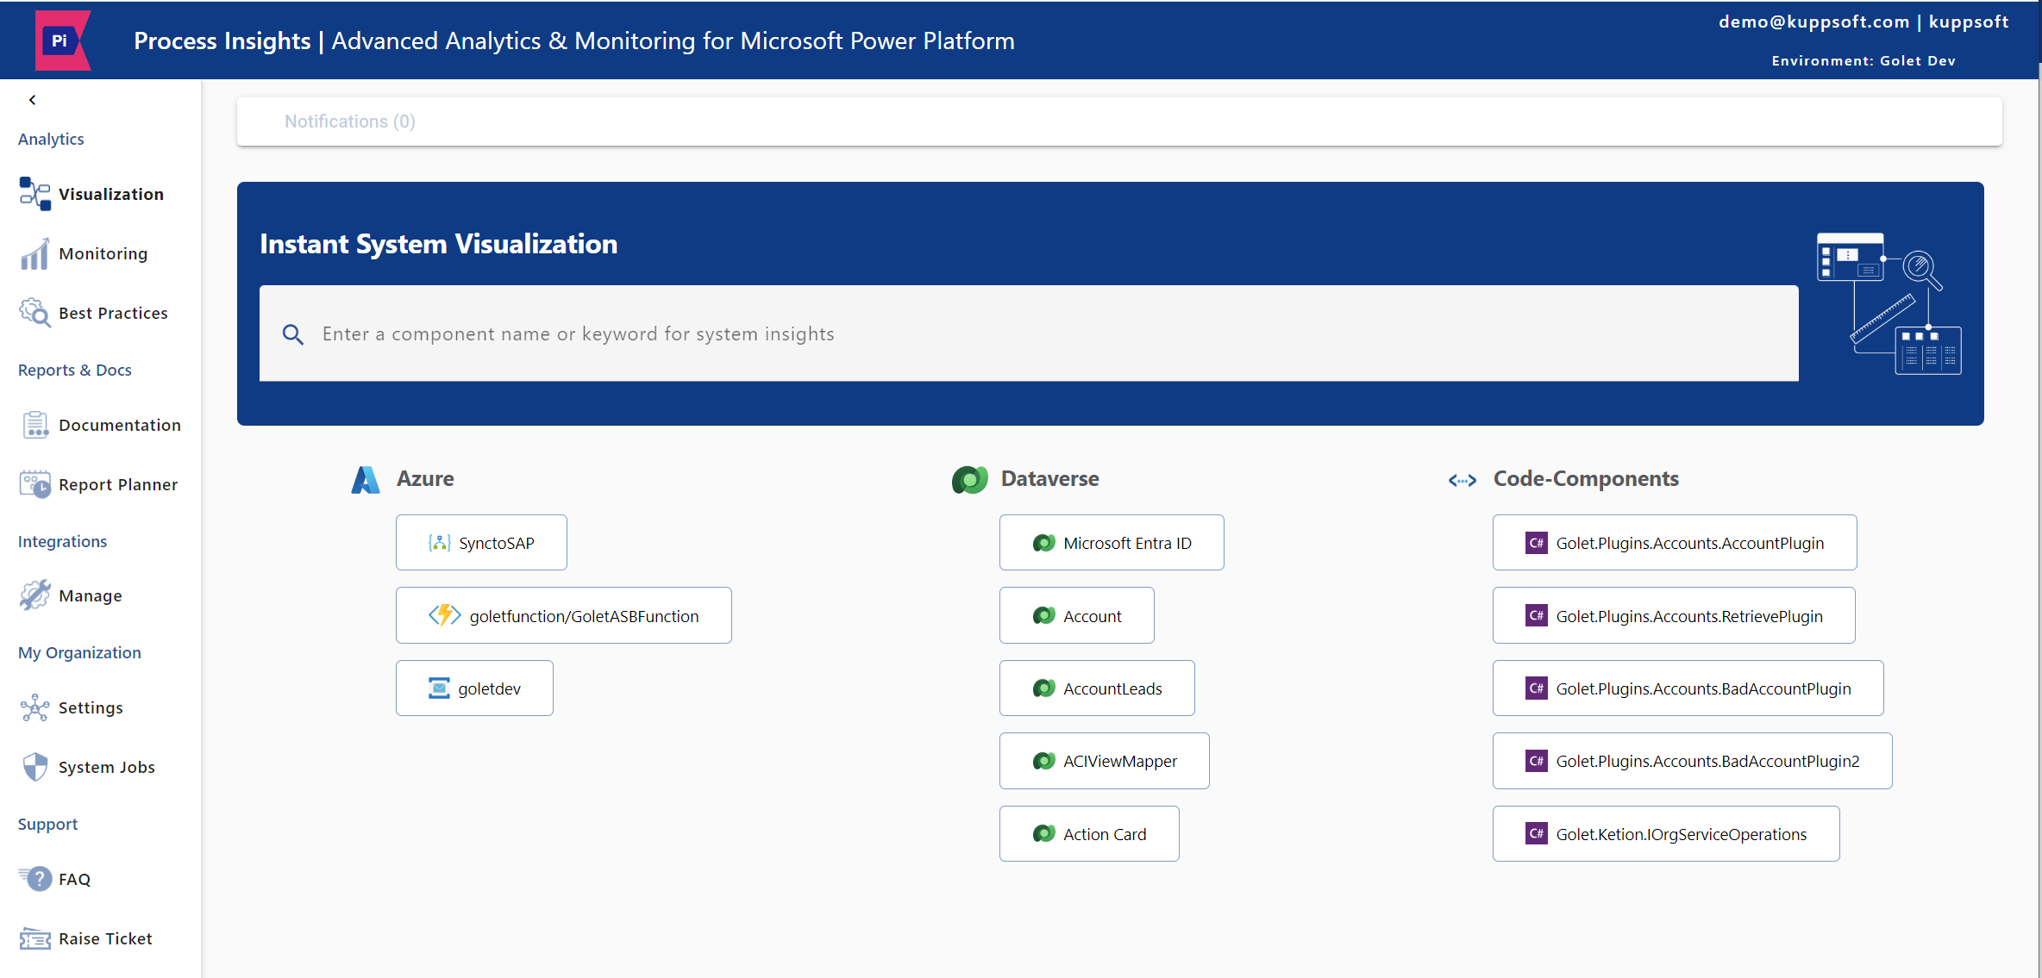Open the Action Card component
2042x978 pixels.
(x=1089, y=833)
